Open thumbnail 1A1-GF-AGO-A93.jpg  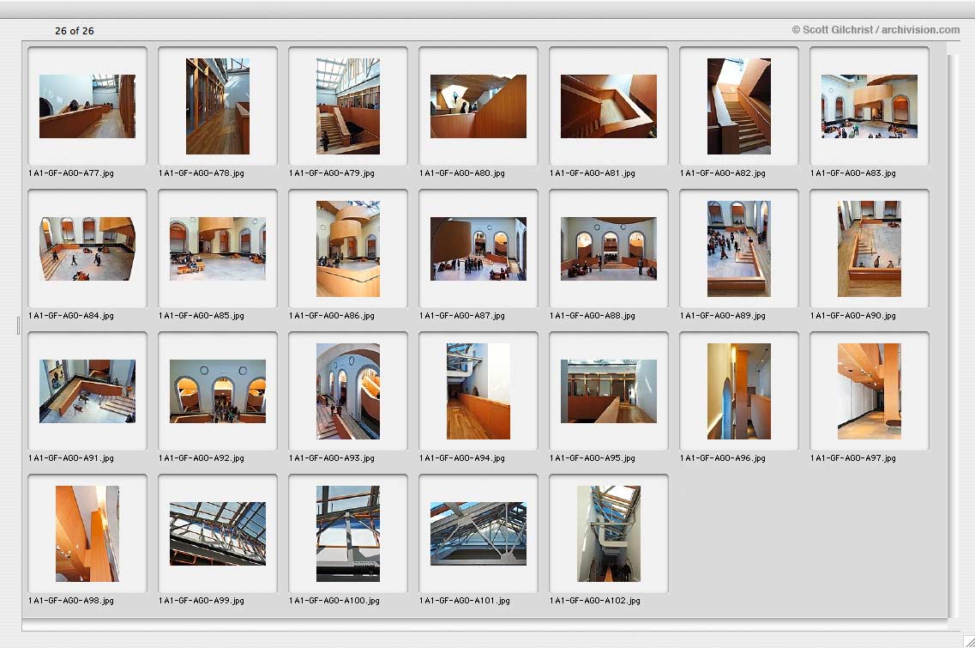348,391
